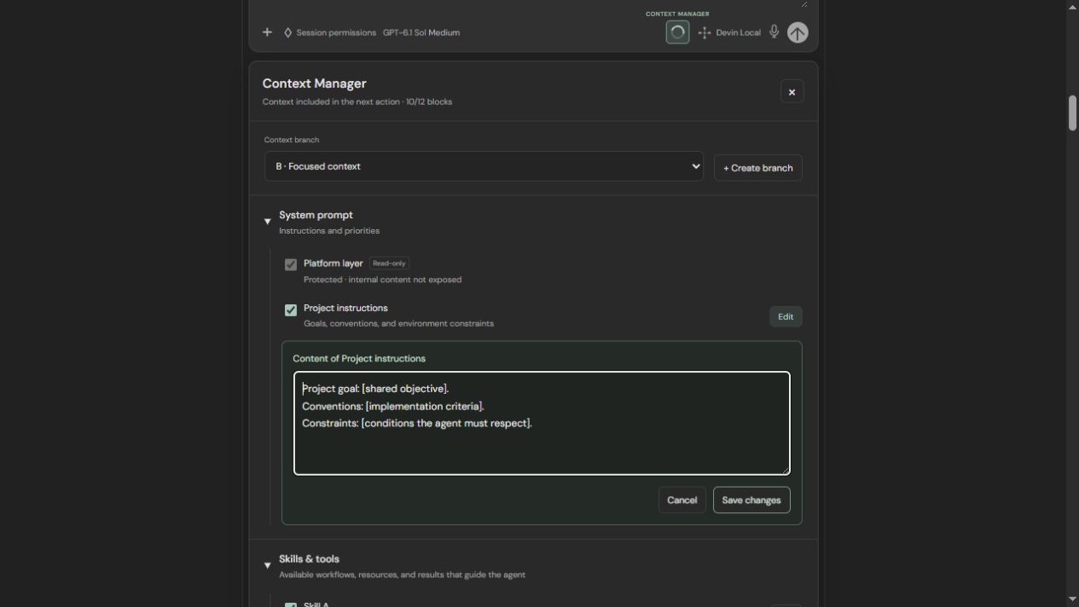Select the GPT-6.1 Sol Medium model label
Viewport: 1079px width, 607px height.
pos(421,32)
